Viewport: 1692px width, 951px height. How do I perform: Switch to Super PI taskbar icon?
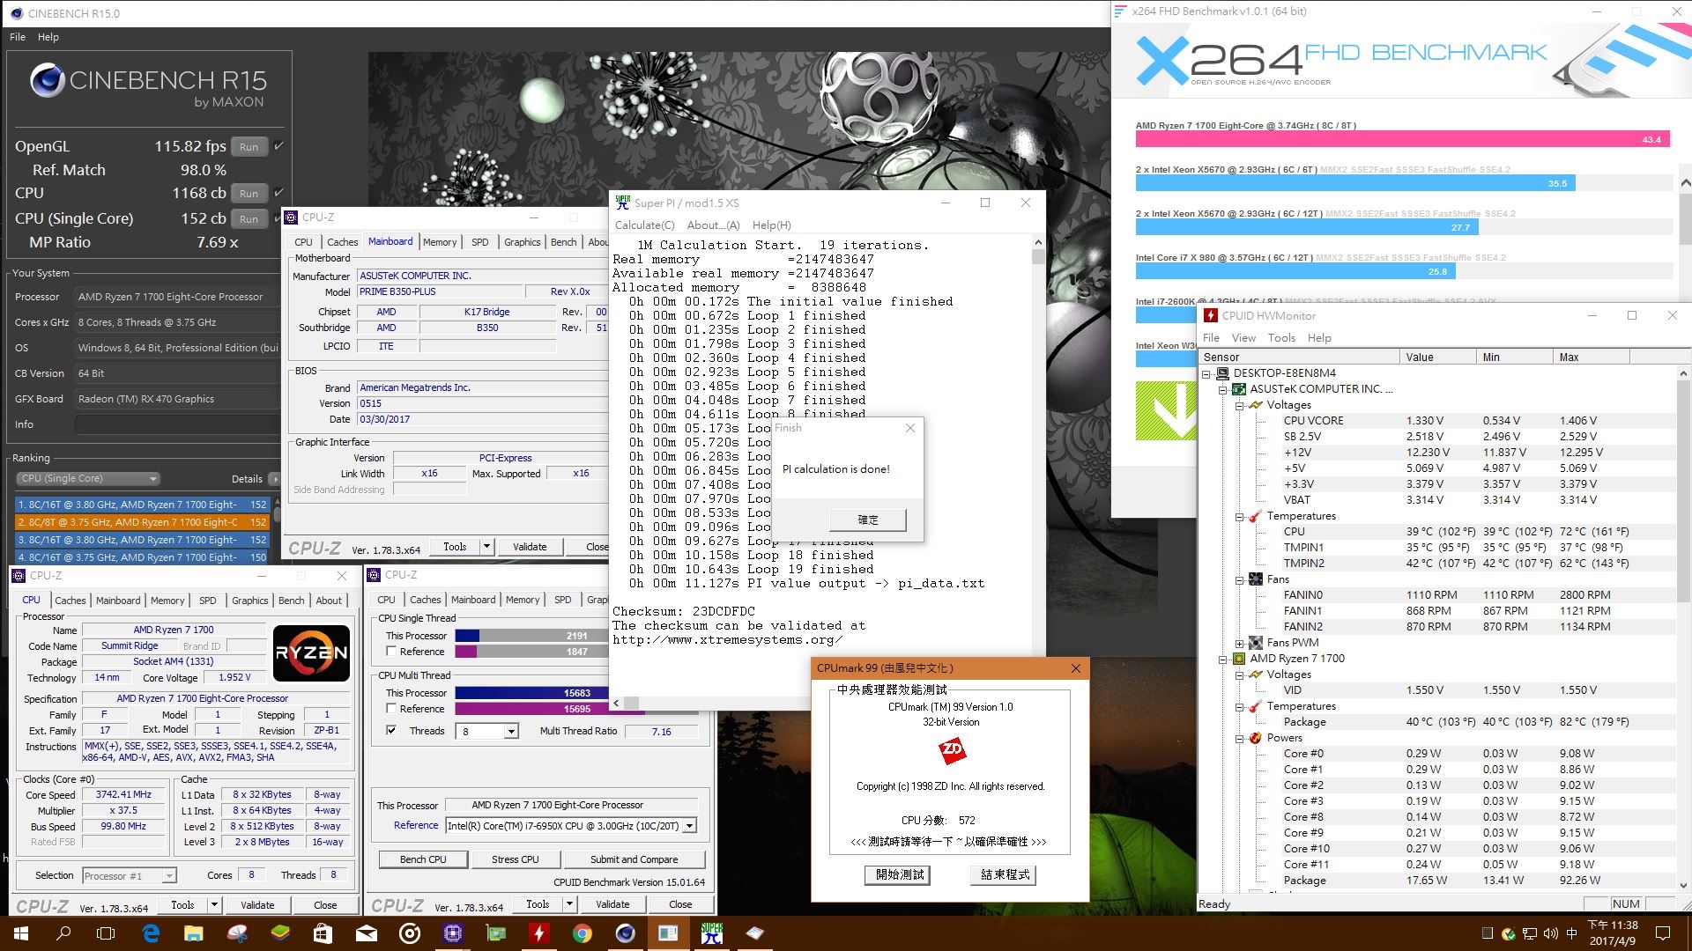(712, 933)
